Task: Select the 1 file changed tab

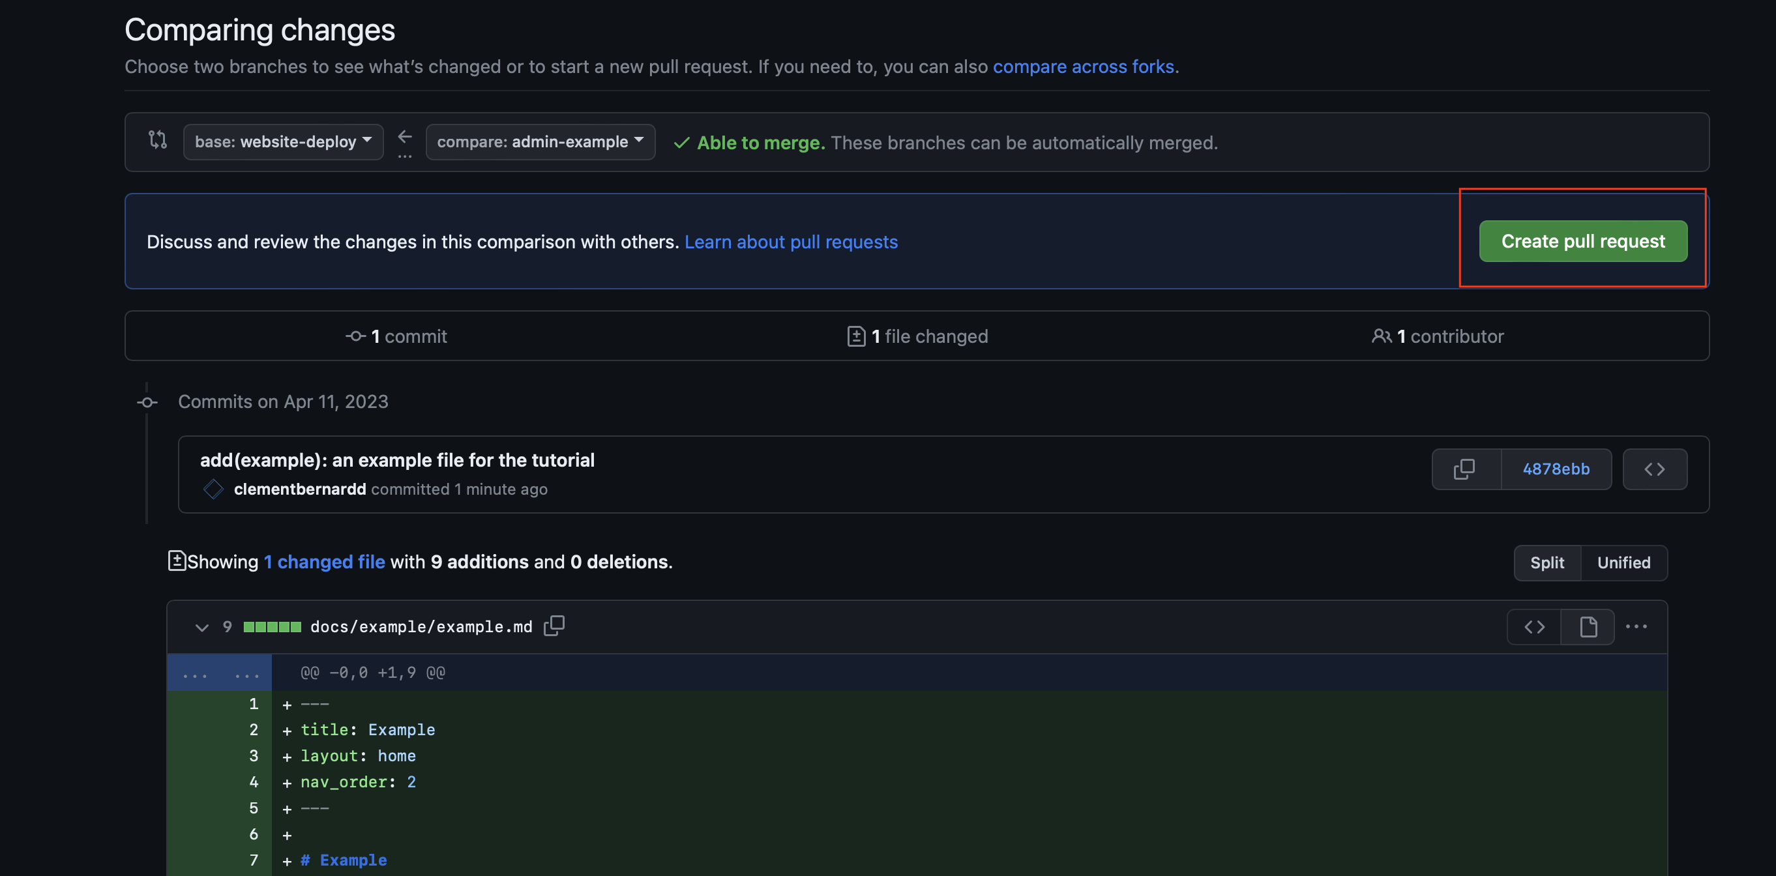Action: click(x=917, y=336)
